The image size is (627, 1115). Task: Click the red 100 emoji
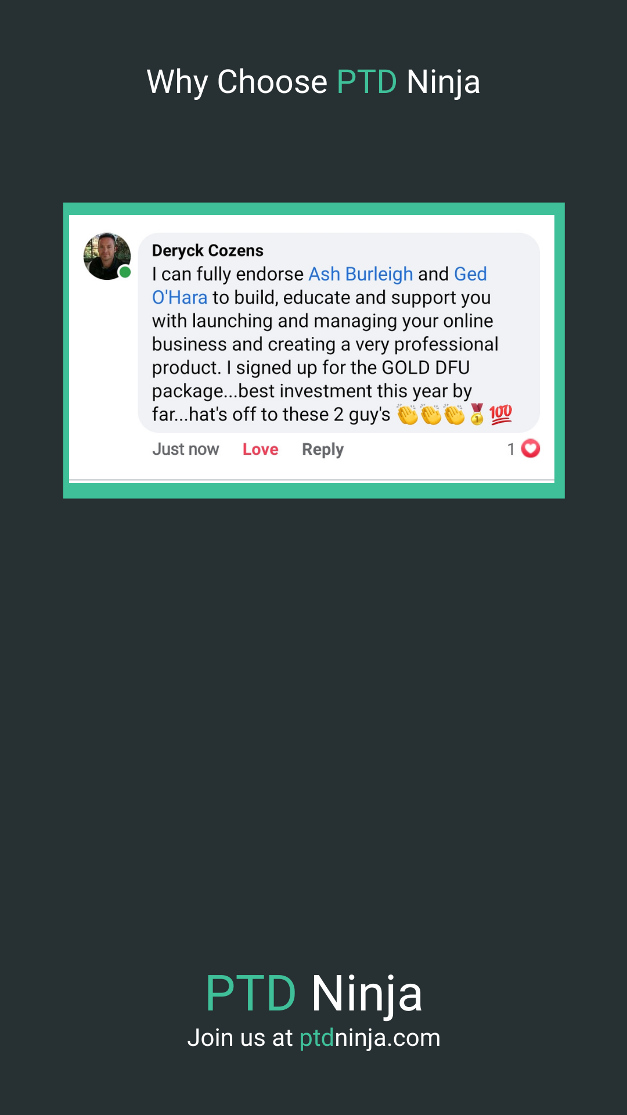[500, 415]
